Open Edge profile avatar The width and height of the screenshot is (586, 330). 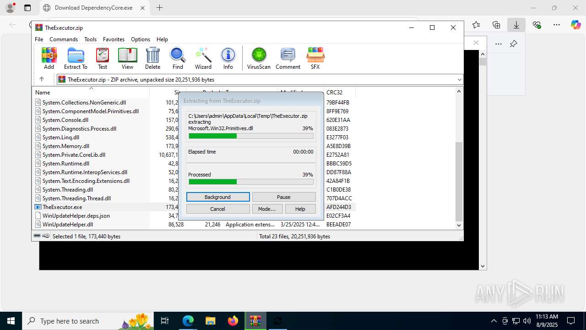click(10, 8)
